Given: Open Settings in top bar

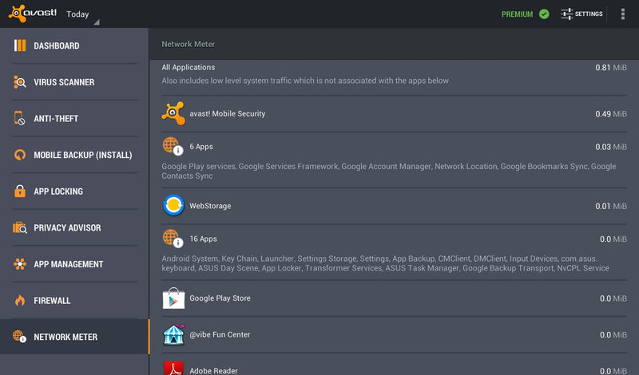Looking at the screenshot, I should [x=581, y=14].
